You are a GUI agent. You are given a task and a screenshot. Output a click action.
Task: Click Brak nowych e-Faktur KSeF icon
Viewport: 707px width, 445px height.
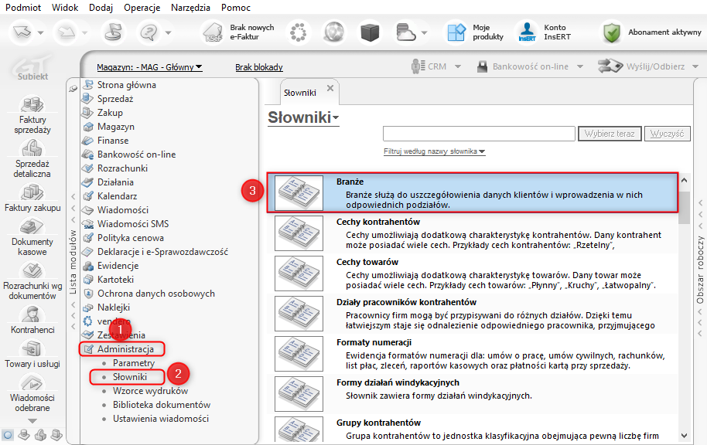[213, 32]
